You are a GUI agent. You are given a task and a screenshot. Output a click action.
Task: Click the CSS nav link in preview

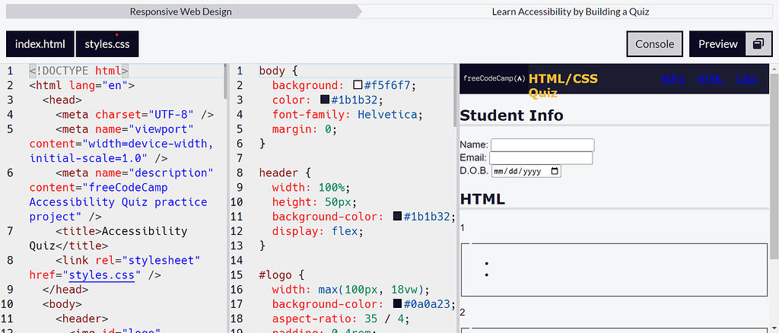pyautogui.click(x=746, y=79)
